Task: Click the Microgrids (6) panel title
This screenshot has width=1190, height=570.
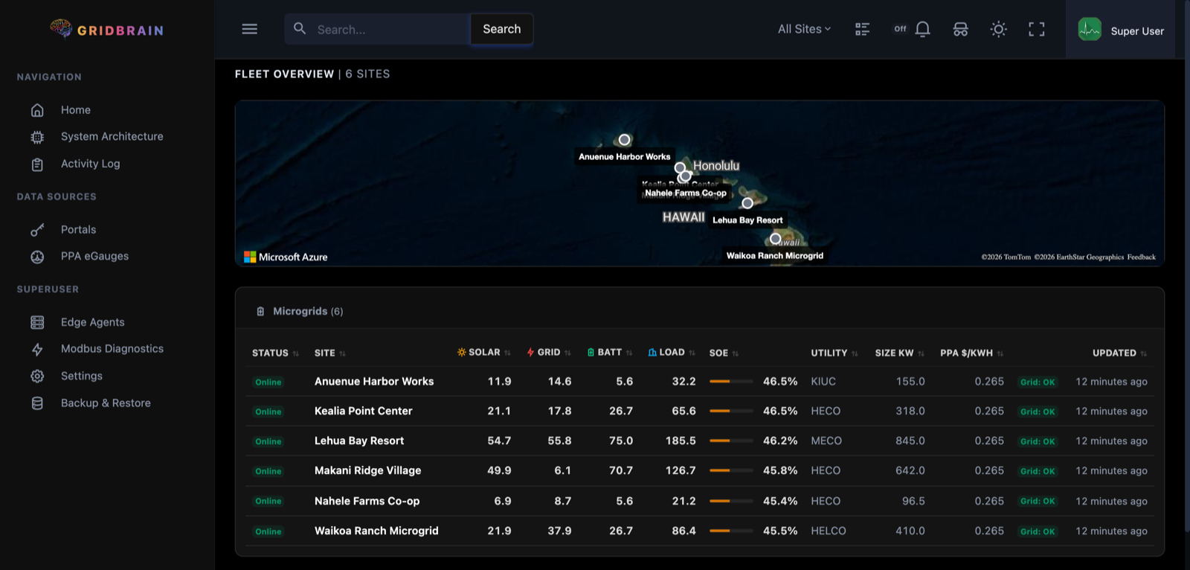Action: tap(308, 311)
